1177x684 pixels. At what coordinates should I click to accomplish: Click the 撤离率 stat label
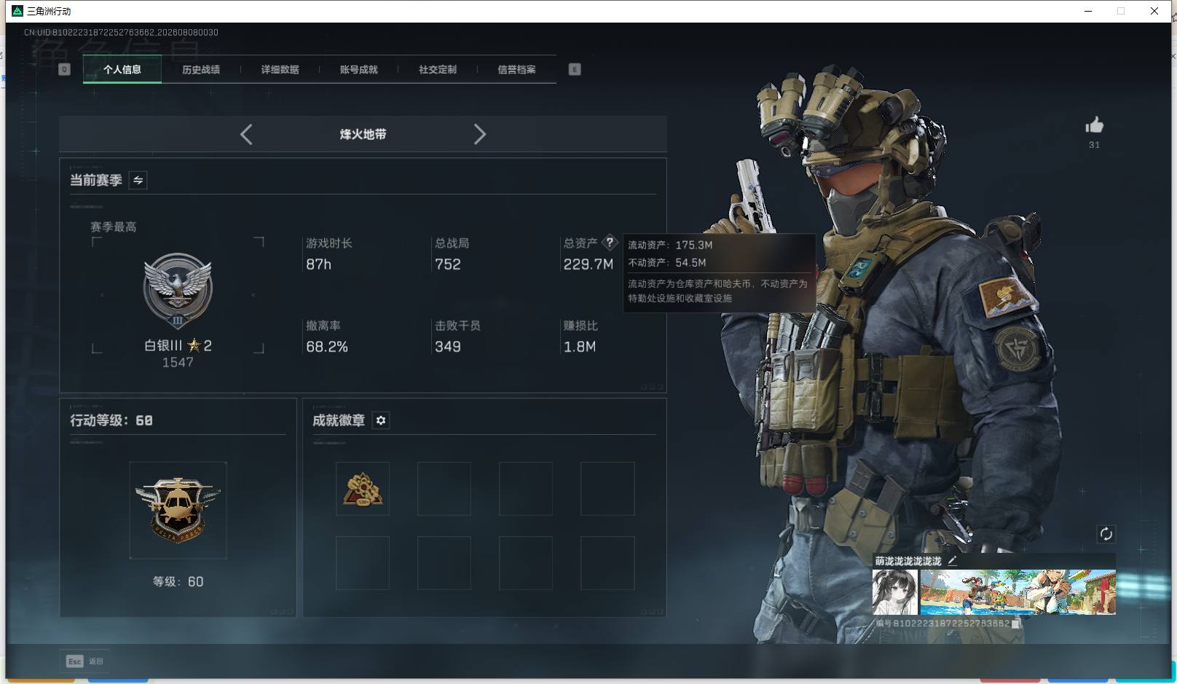coord(323,326)
